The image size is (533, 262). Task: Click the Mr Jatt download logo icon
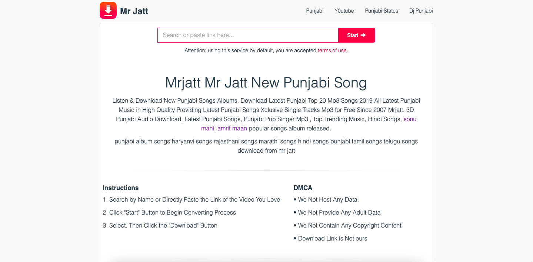click(x=108, y=10)
